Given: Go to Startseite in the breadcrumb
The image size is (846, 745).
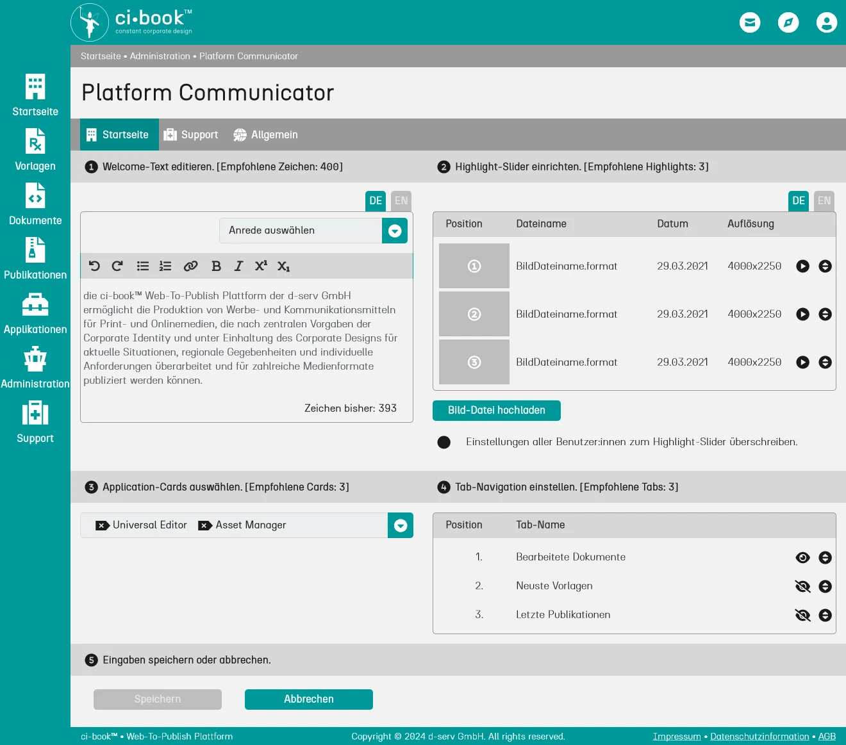Looking at the screenshot, I should [101, 56].
